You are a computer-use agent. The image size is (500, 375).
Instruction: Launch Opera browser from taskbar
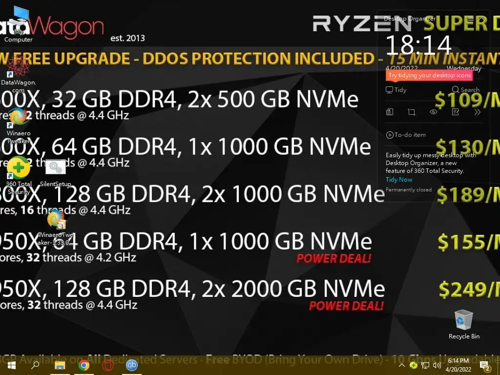(x=108, y=365)
